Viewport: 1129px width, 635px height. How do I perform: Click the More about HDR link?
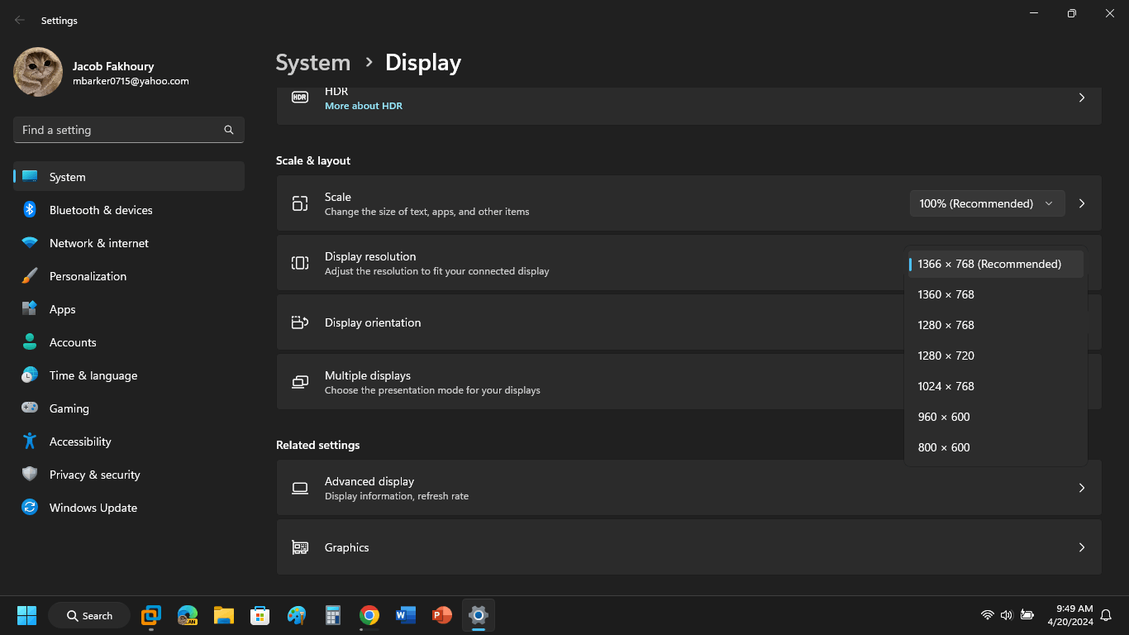[363, 106]
